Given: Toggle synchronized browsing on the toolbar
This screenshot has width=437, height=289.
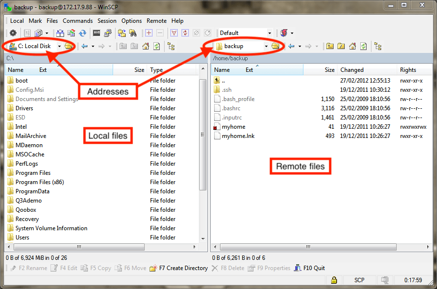Looking at the screenshot, I should click(x=185, y=33).
